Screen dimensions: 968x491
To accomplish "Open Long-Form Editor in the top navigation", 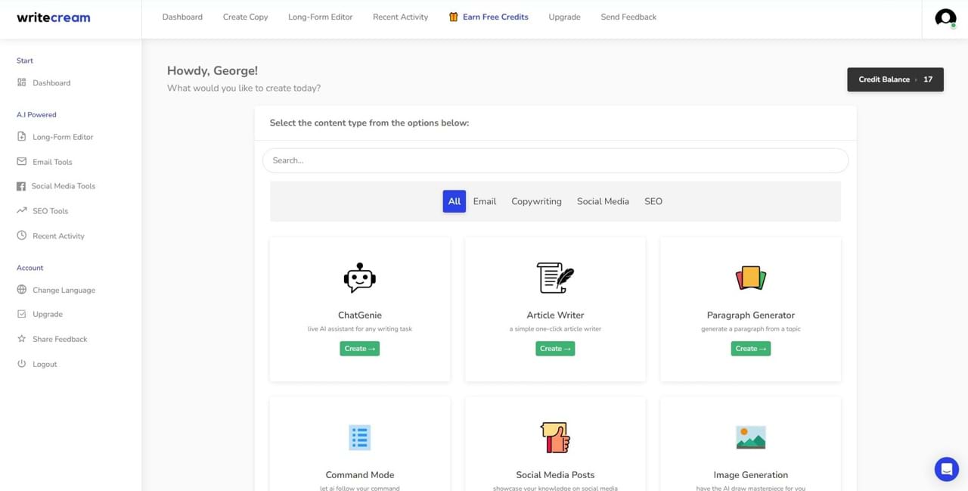I will [321, 17].
